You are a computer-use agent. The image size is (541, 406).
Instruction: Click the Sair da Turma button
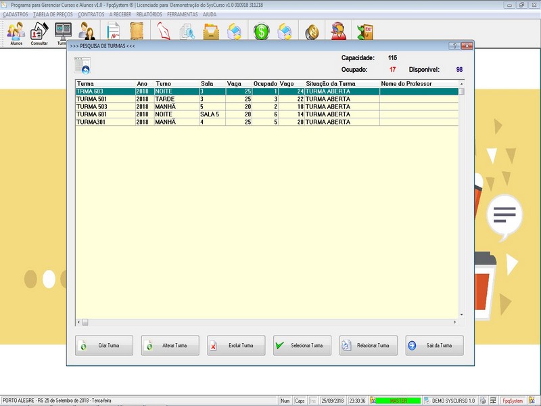434,345
